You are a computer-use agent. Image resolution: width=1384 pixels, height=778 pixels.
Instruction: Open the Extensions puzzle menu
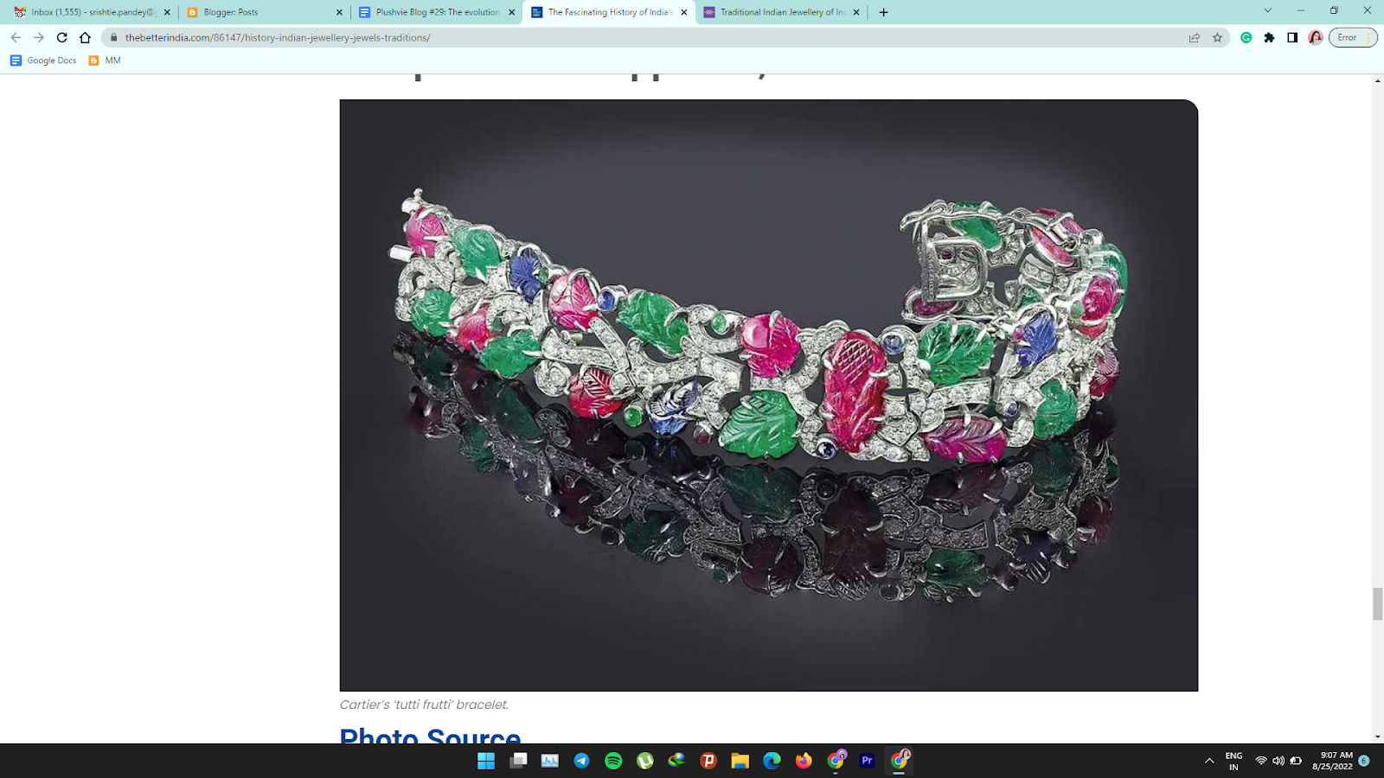pos(1269,37)
